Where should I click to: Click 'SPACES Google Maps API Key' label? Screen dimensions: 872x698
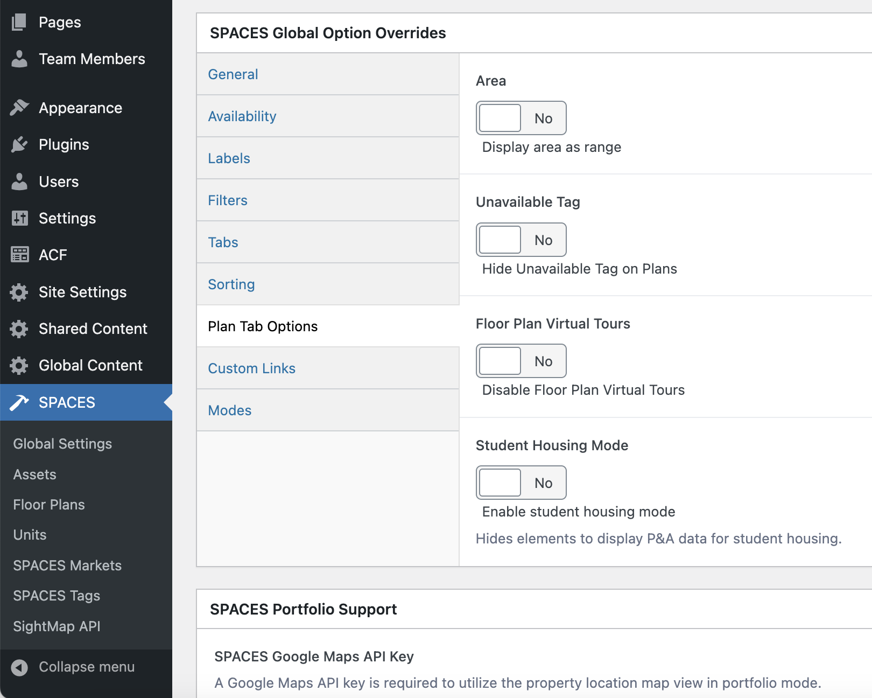click(314, 657)
